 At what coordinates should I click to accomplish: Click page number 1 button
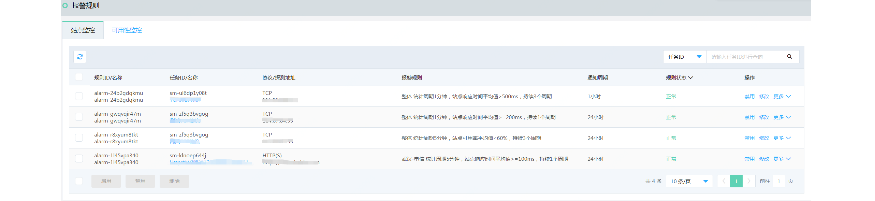coord(736,181)
